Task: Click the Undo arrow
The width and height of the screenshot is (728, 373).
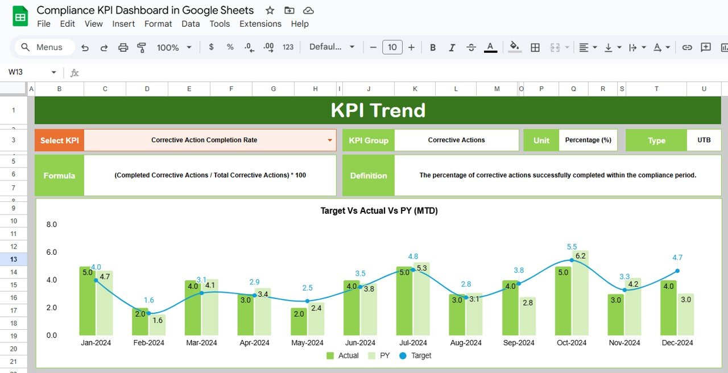Action: tap(85, 47)
